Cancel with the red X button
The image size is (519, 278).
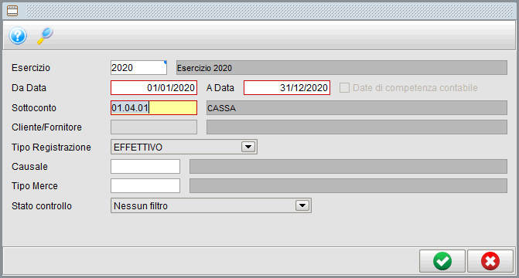[x=490, y=261]
